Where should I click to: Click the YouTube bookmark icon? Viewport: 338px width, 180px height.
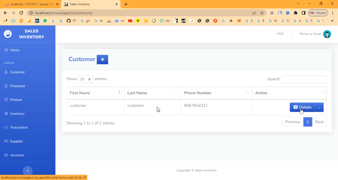[130, 21]
